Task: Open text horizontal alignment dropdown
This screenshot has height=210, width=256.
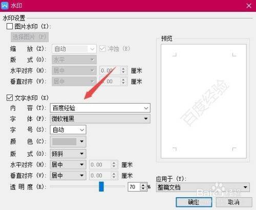Action: 68,165
